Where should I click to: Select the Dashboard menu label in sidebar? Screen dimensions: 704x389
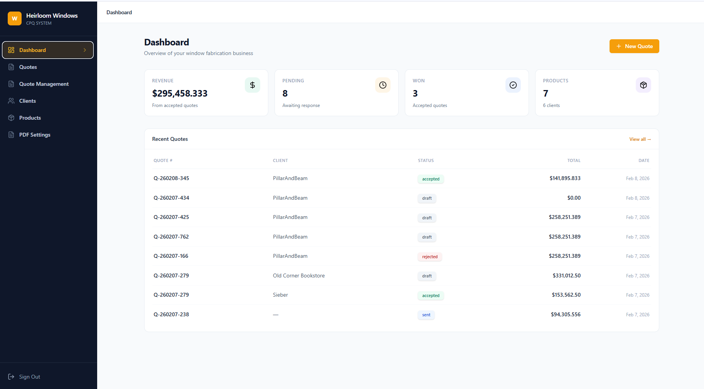[x=32, y=50]
